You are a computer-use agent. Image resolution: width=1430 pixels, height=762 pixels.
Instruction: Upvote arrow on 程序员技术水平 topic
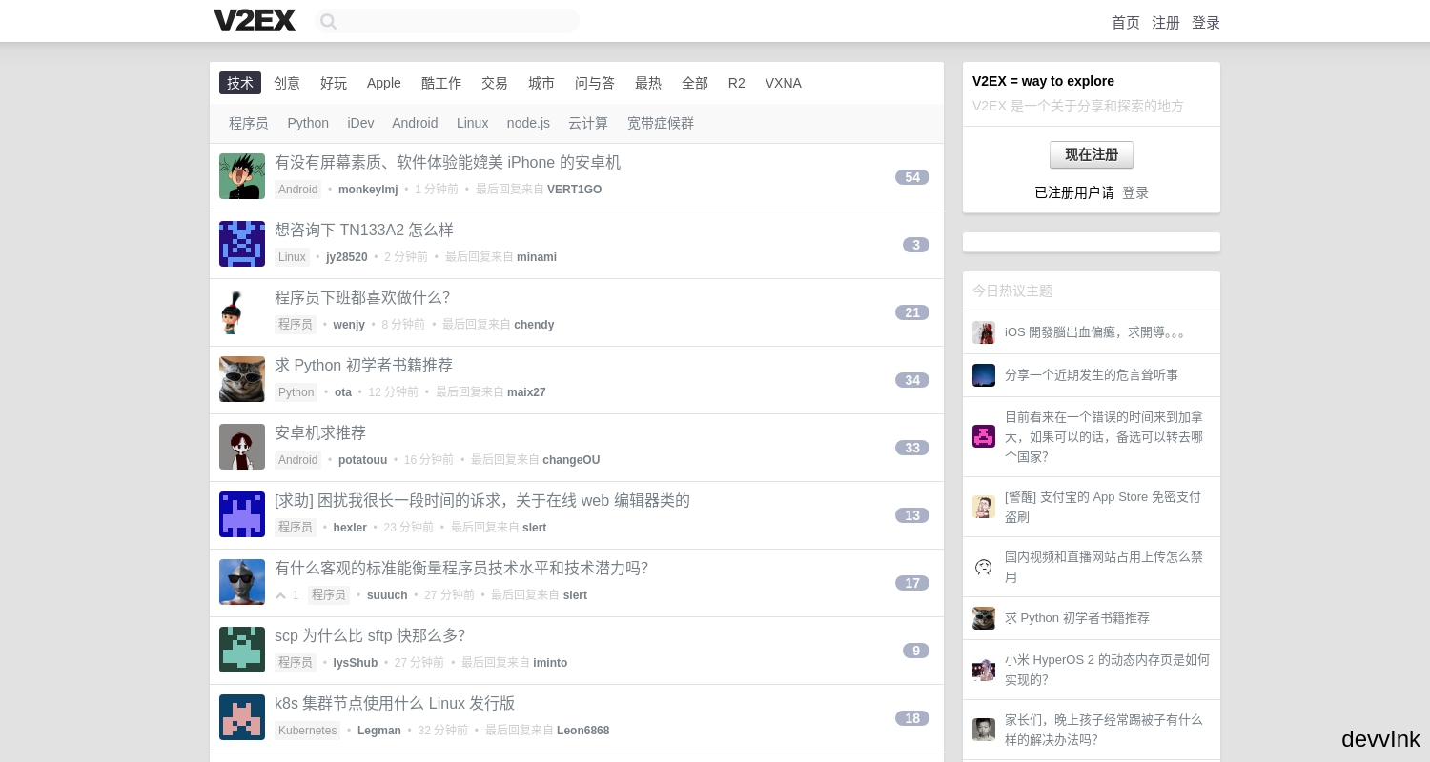tap(280, 595)
